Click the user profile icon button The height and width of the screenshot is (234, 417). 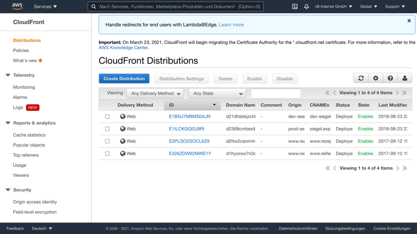[x=404, y=78]
